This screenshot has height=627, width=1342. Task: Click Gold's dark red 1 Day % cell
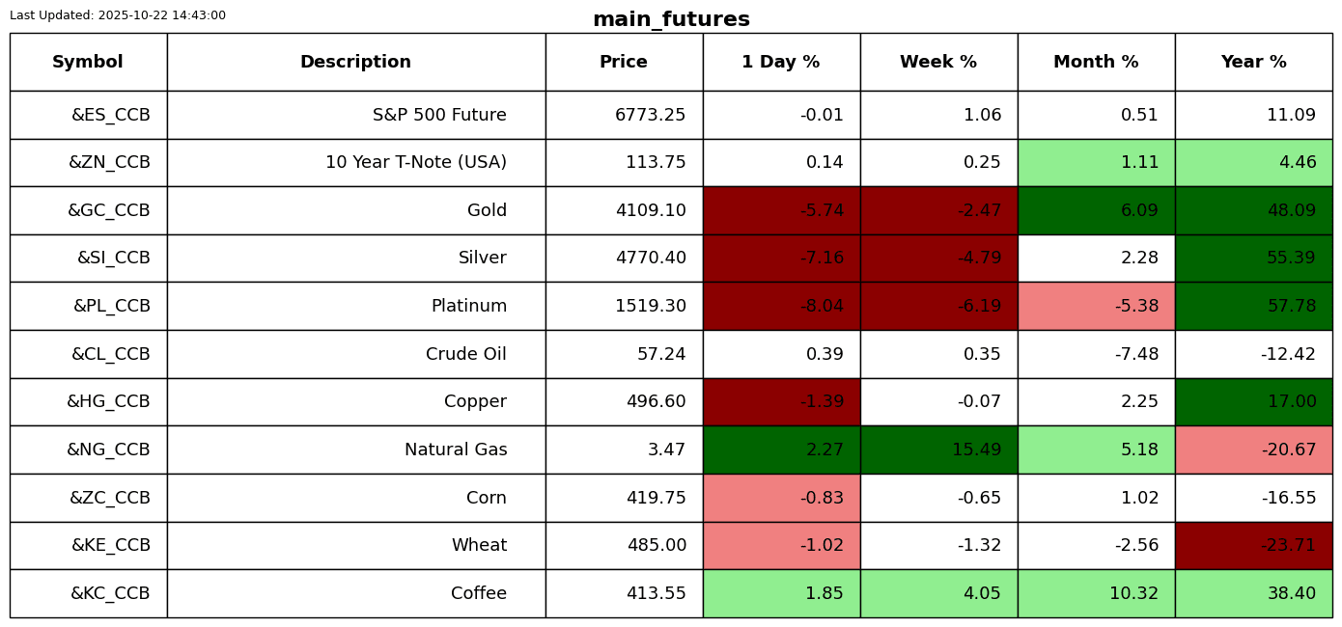tap(781, 210)
